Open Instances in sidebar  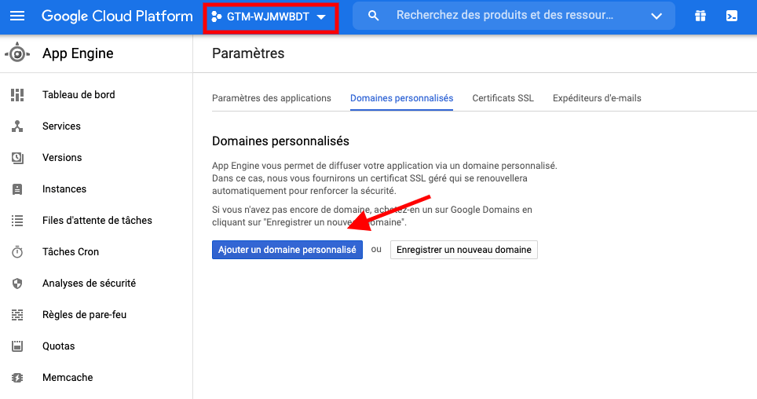(64, 189)
